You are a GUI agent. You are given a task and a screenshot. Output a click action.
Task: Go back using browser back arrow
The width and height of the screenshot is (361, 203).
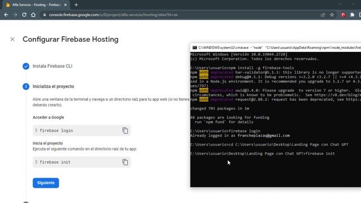tap(6, 15)
